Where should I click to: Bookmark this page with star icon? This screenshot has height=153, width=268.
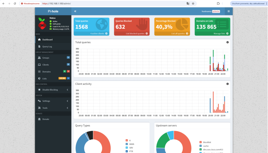coord(193,4)
